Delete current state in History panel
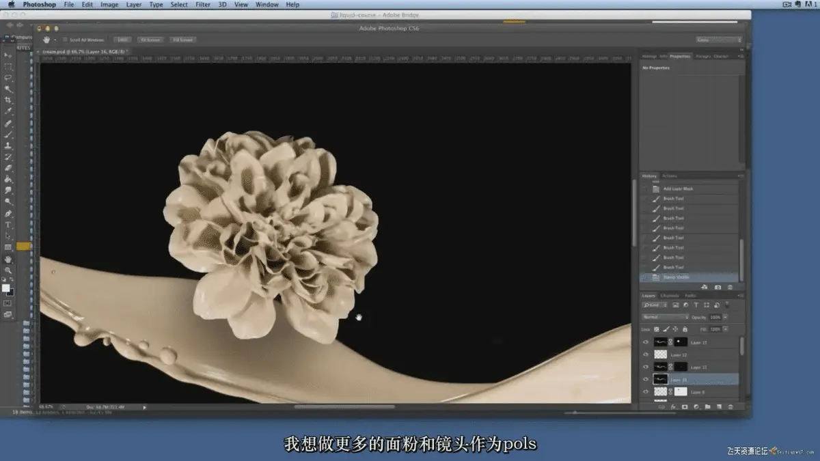Viewport: 820px width, 461px height. pyautogui.click(x=730, y=288)
